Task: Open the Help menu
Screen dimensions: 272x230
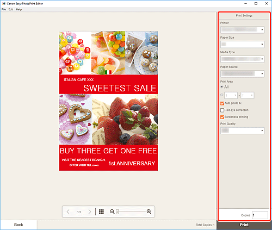Action: coord(19,9)
